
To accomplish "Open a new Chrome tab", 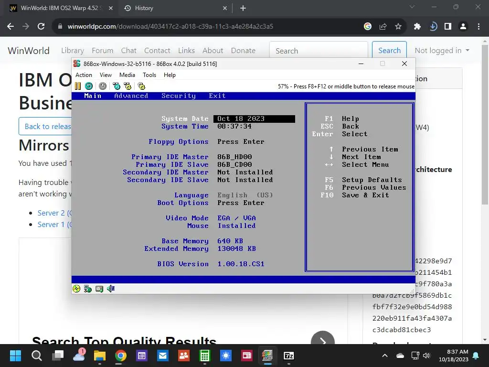I will [x=243, y=8].
